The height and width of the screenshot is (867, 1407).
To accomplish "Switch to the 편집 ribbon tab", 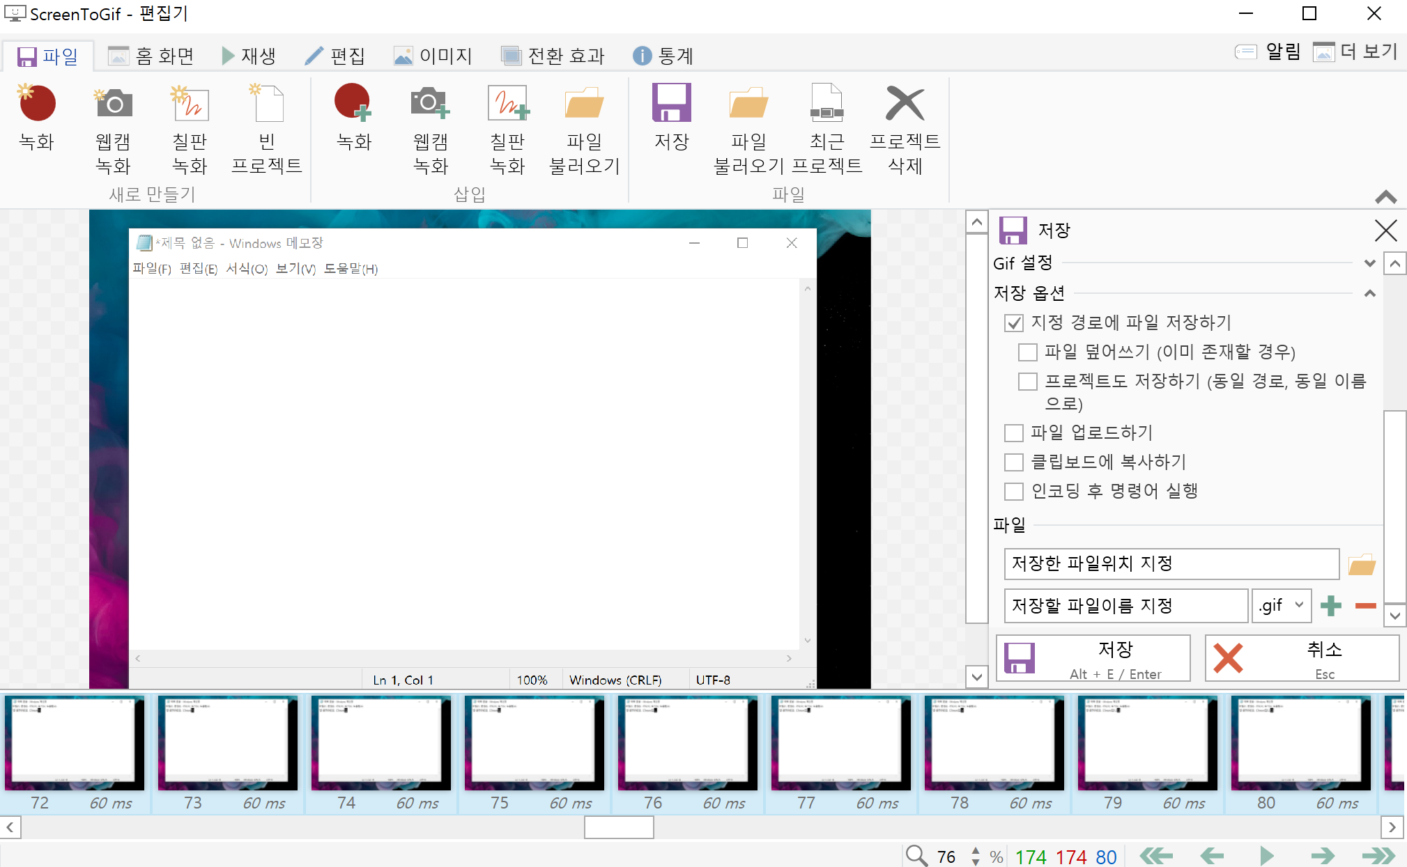I will coord(335,56).
